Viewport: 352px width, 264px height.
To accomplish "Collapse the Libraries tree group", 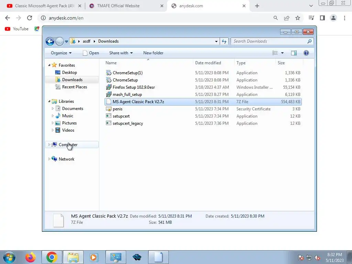I will pos(49,101).
